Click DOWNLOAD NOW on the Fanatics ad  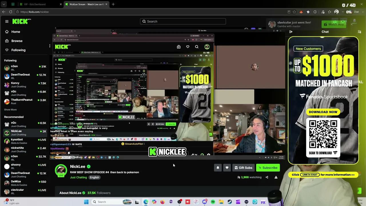pos(323,112)
